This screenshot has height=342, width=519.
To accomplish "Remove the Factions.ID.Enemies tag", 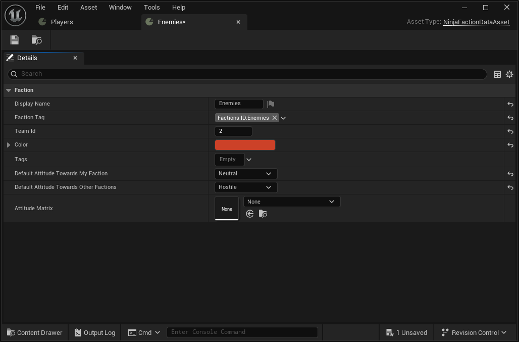I will [x=275, y=118].
